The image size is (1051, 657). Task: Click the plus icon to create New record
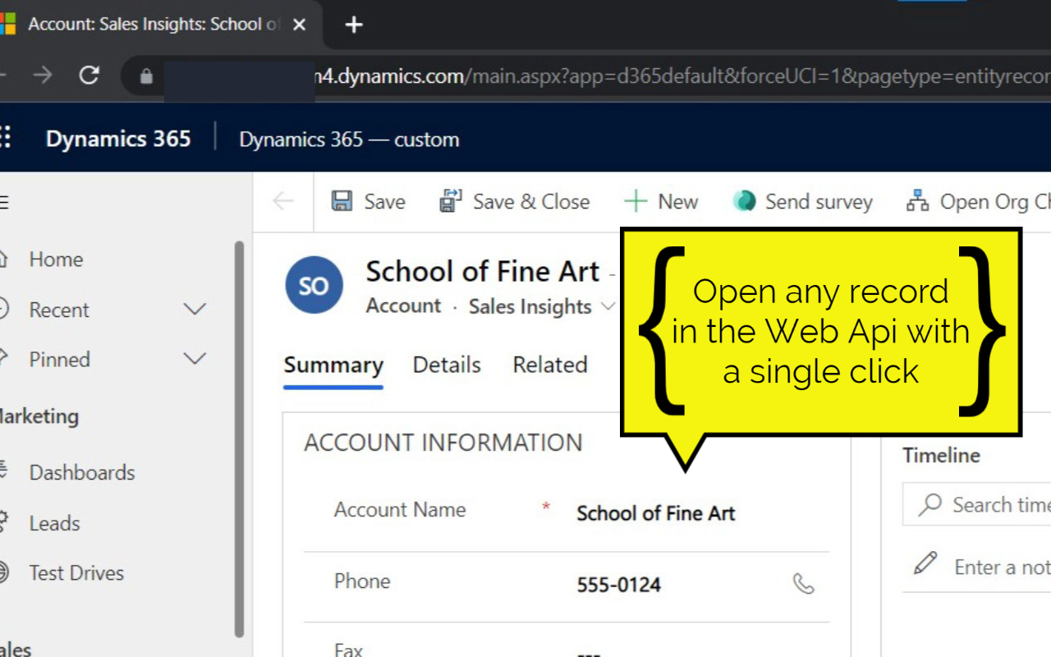pos(636,200)
